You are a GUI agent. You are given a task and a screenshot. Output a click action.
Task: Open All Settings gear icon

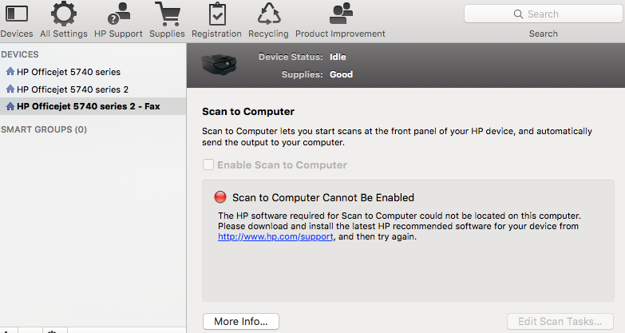pos(63,14)
